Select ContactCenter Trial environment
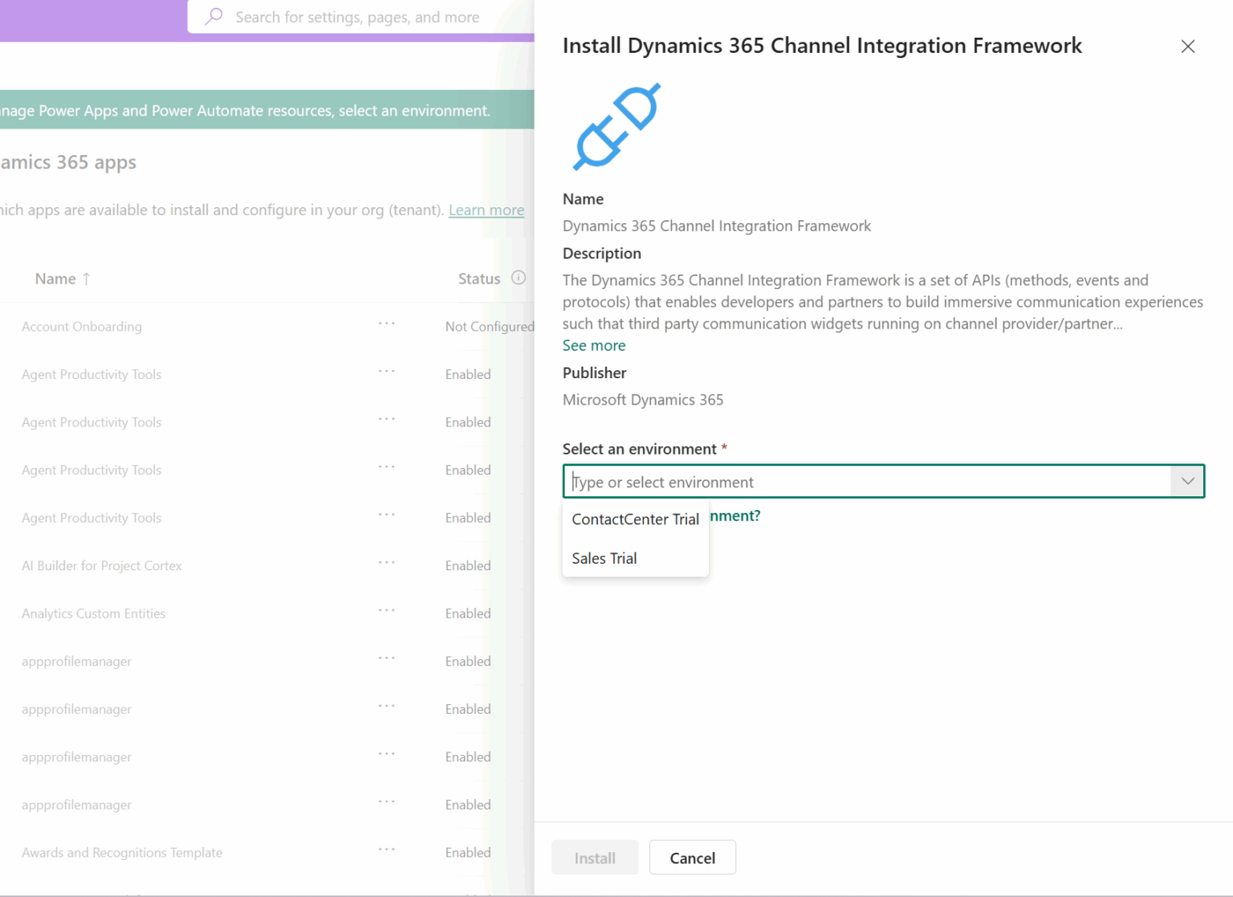Viewport: 1233px width, 897px height. click(x=636, y=520)
